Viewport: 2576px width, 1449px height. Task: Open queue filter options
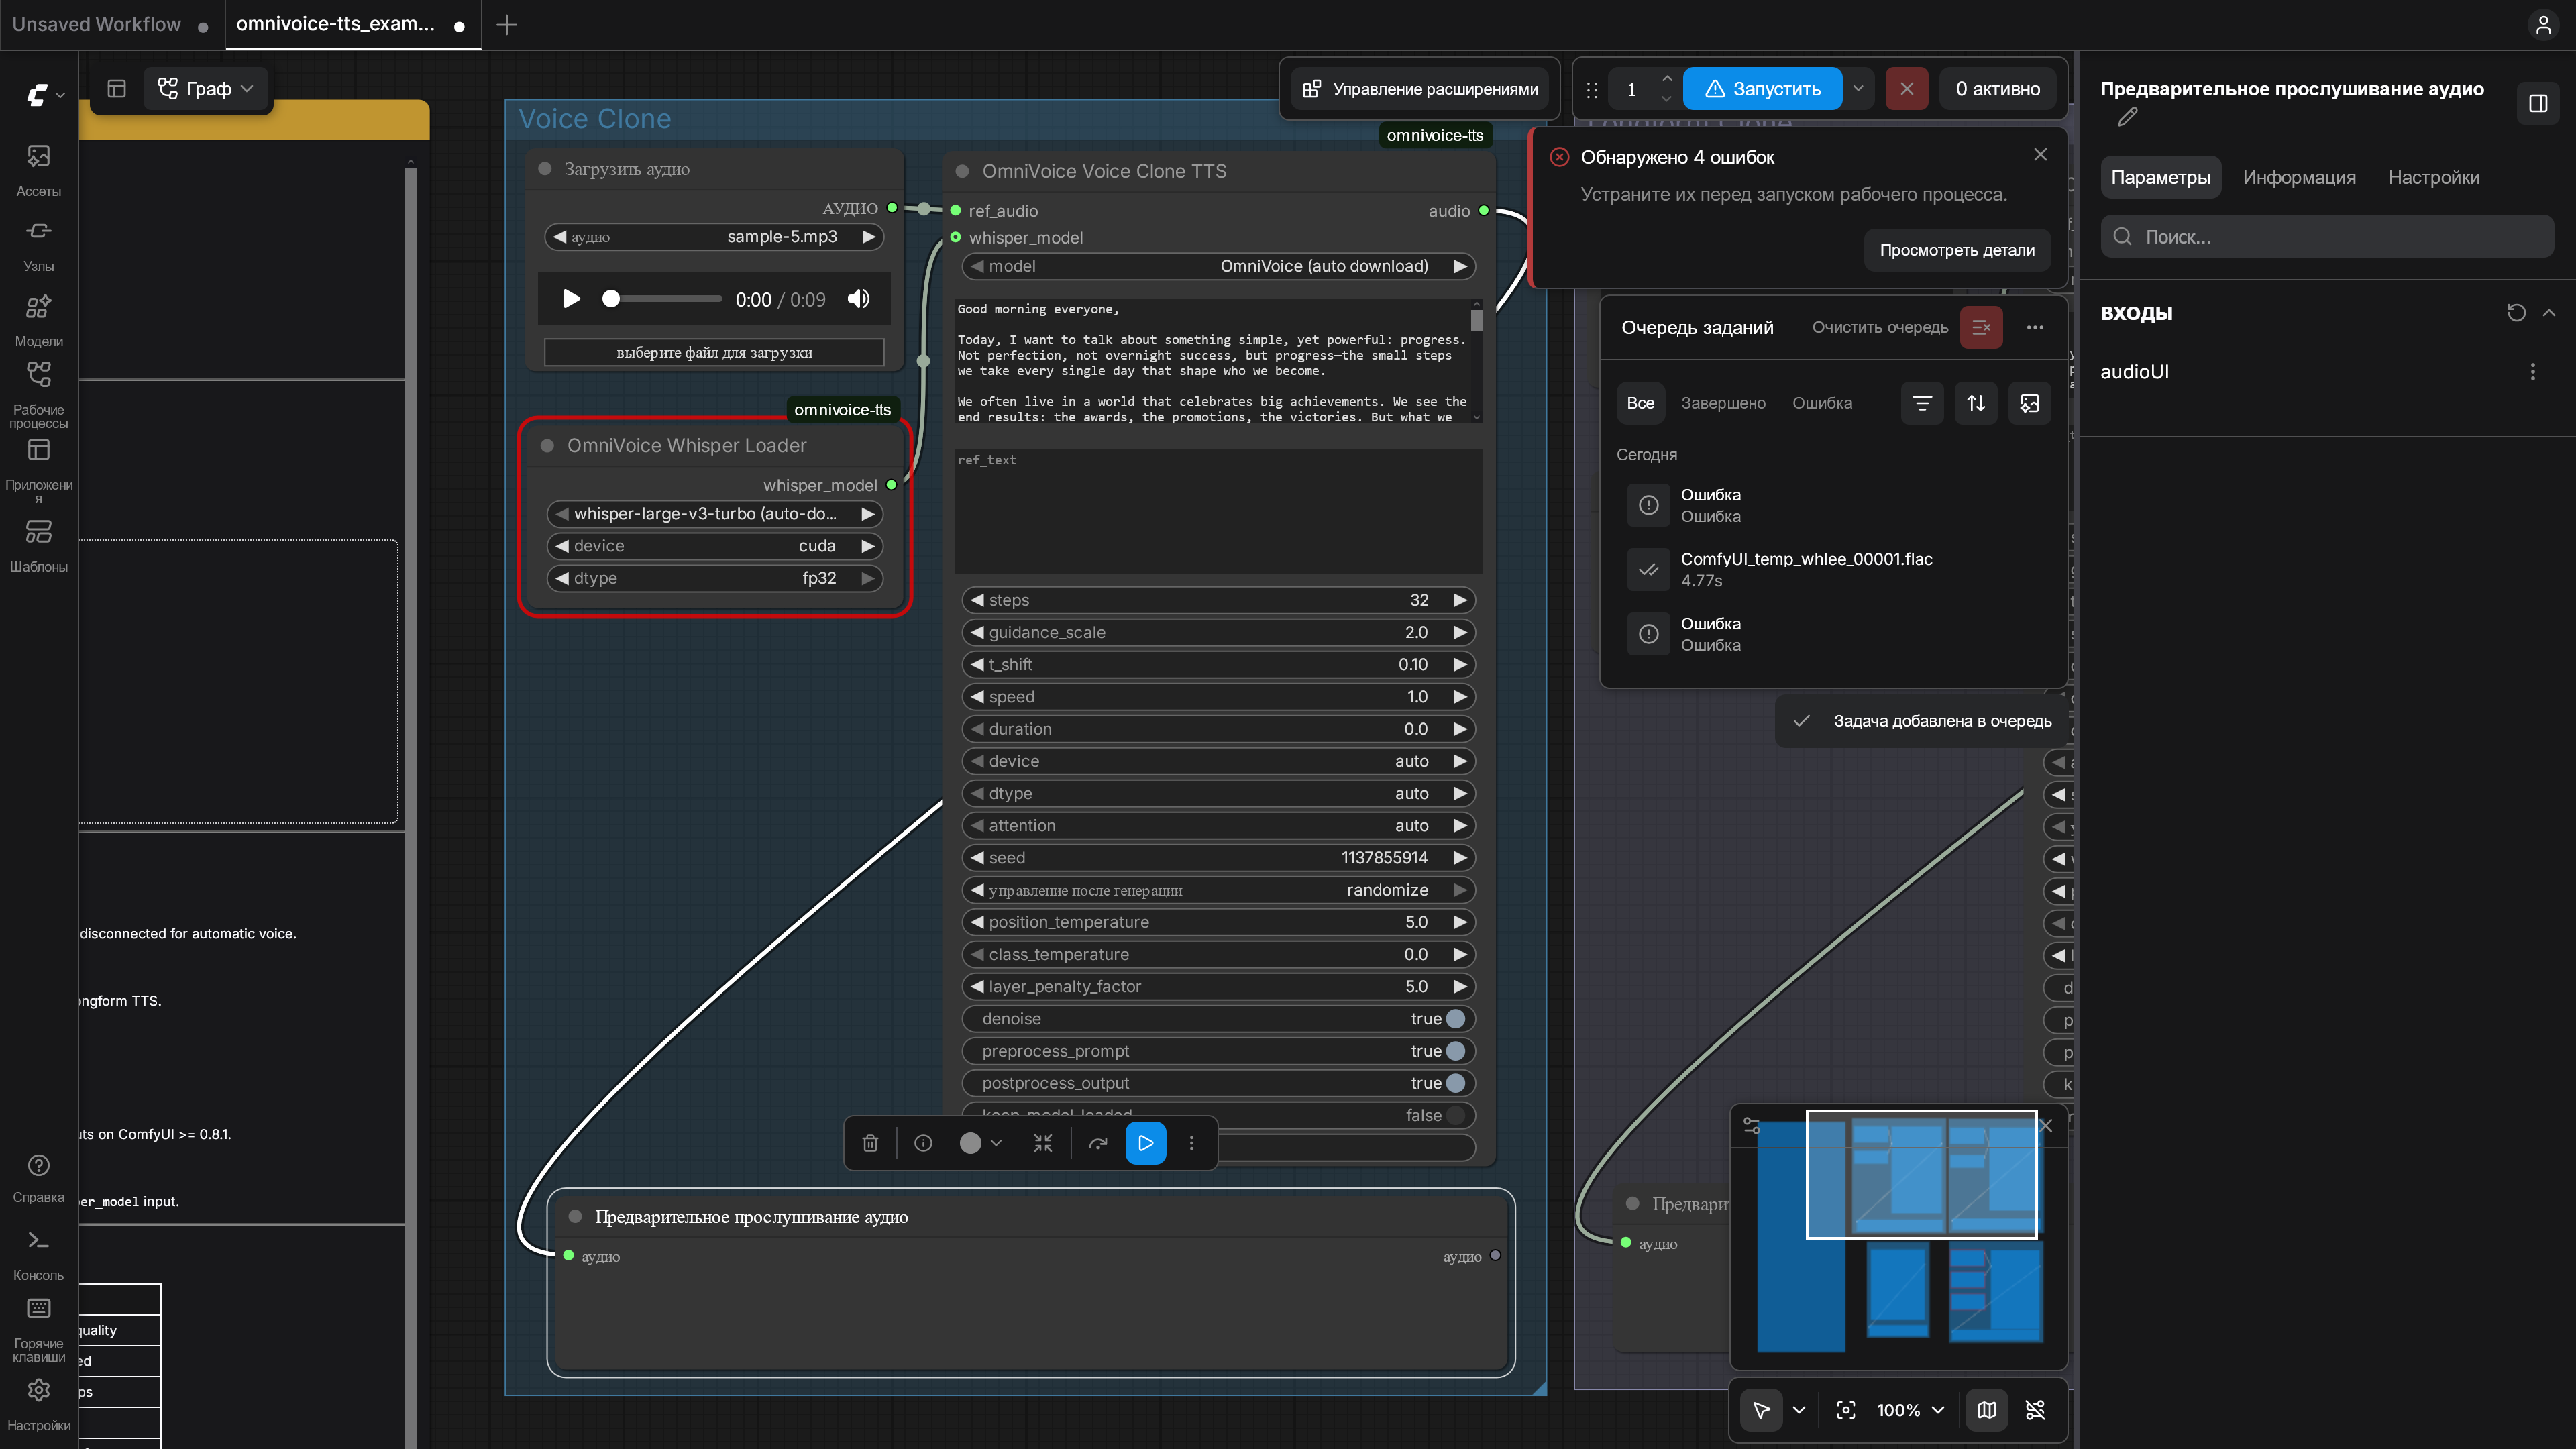1922,403
